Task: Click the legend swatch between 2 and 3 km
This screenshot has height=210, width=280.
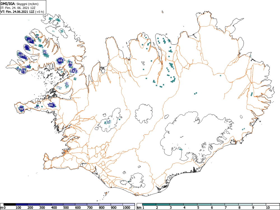Action: point(163,204)
